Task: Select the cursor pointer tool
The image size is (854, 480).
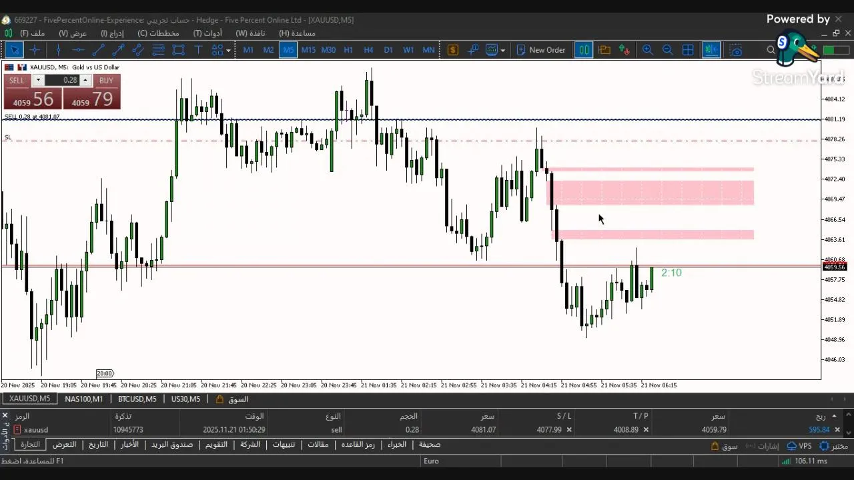Action: click(x=15, y=50)
